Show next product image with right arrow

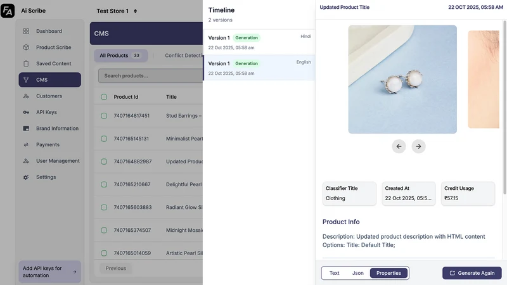(x=418, y=146)
